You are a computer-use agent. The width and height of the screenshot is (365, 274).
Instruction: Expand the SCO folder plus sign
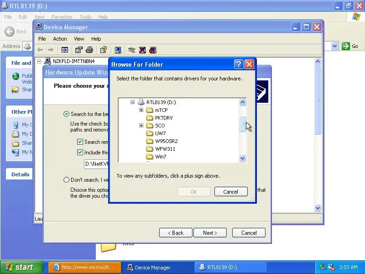coord(141,125)
